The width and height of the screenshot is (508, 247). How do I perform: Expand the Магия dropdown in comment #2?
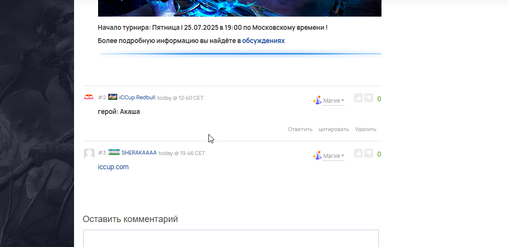(x=334, y=101)
